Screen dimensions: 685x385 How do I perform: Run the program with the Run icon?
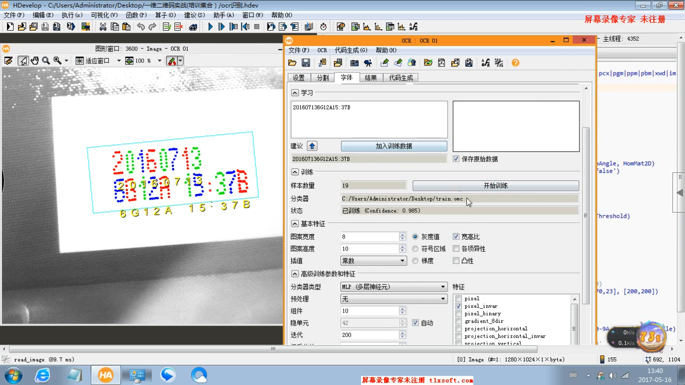[210, 26]
